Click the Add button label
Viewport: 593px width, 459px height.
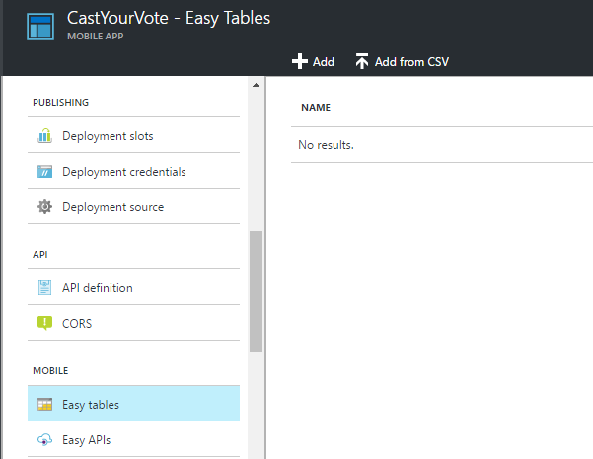coord(324,61)
